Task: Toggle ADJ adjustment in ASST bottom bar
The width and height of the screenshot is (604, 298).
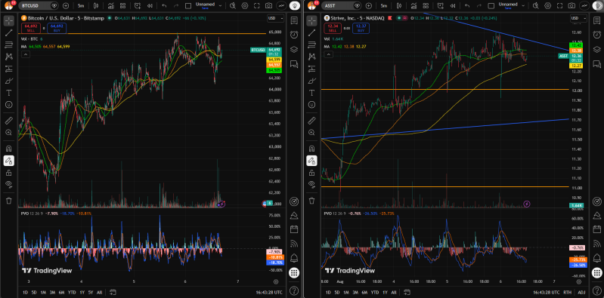Action: 581,292
